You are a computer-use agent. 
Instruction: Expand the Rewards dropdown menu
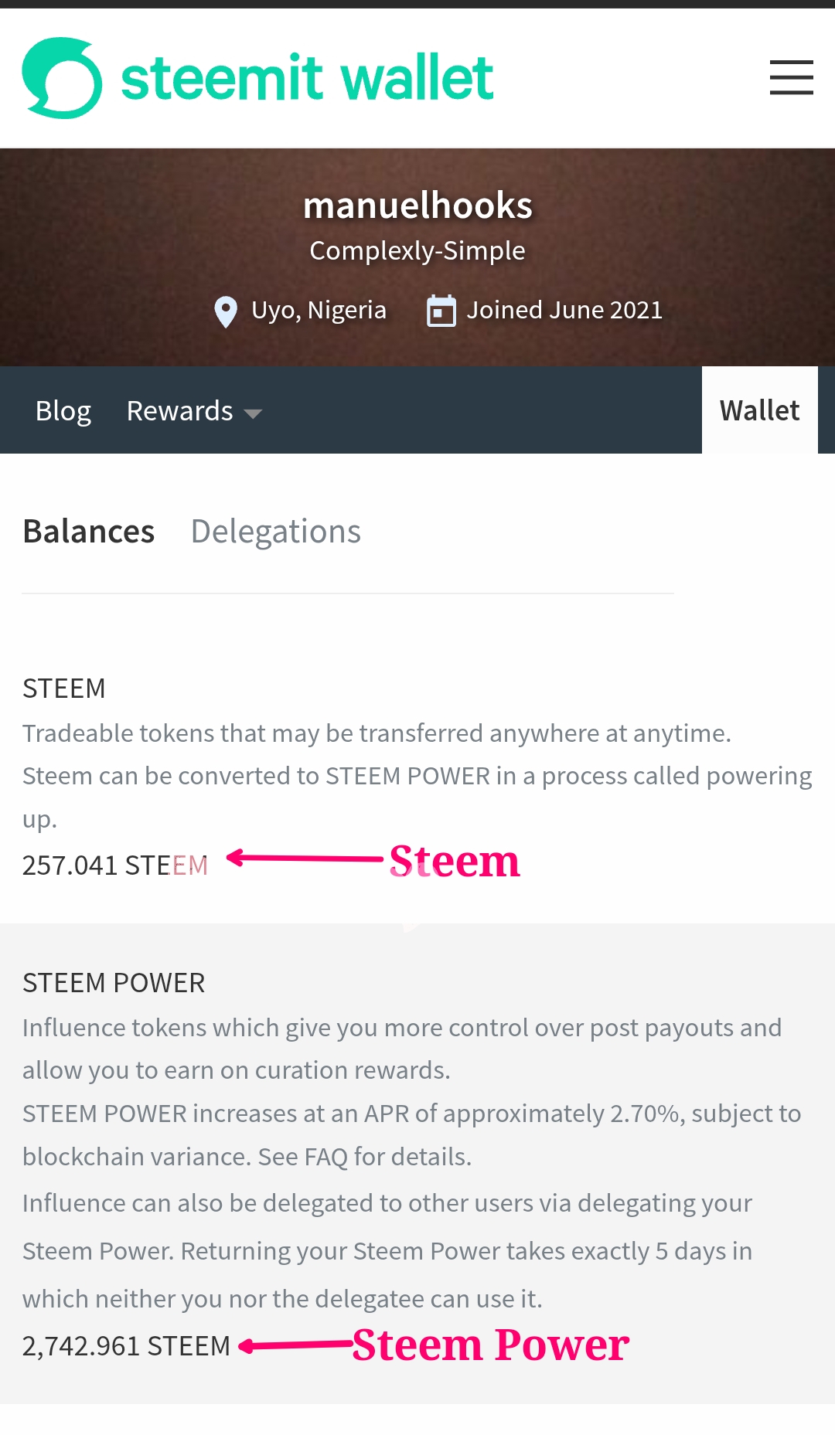coord(180,411)
